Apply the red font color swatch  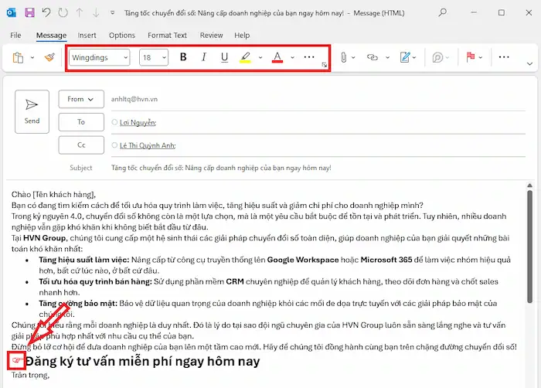277,57
